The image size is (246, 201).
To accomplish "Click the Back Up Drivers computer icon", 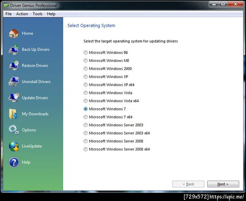I will [14, 49].
